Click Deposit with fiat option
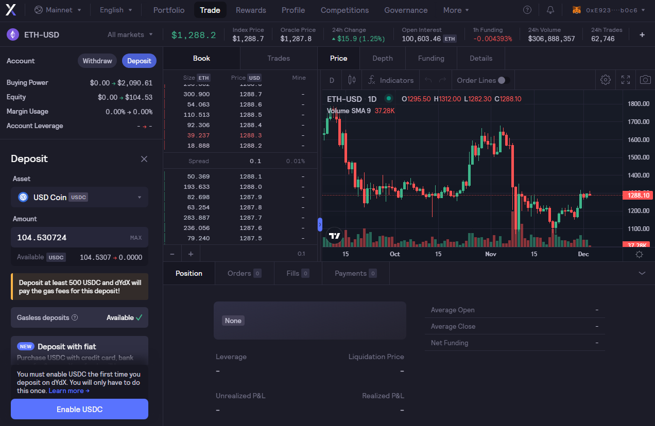The height and width of the screenshot is (426, 655). pyautogui.click(x=79, y=351)
